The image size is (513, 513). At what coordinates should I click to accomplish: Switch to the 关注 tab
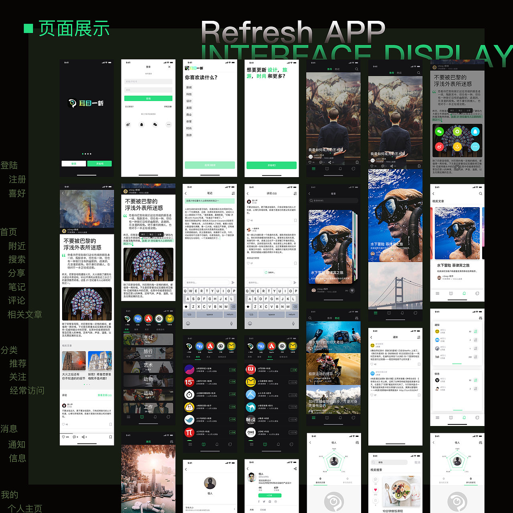tap(209, 356)
